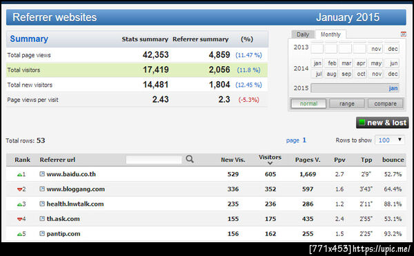The height and width of the screenshot is (256, 414).
Task: Click the green up arrow for rank 1
Action: coord(19,175)
